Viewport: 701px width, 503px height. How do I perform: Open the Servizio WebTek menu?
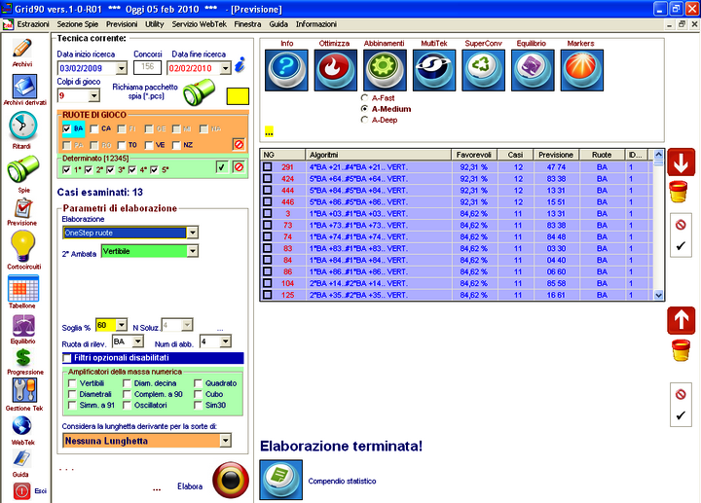click(199, 21)
